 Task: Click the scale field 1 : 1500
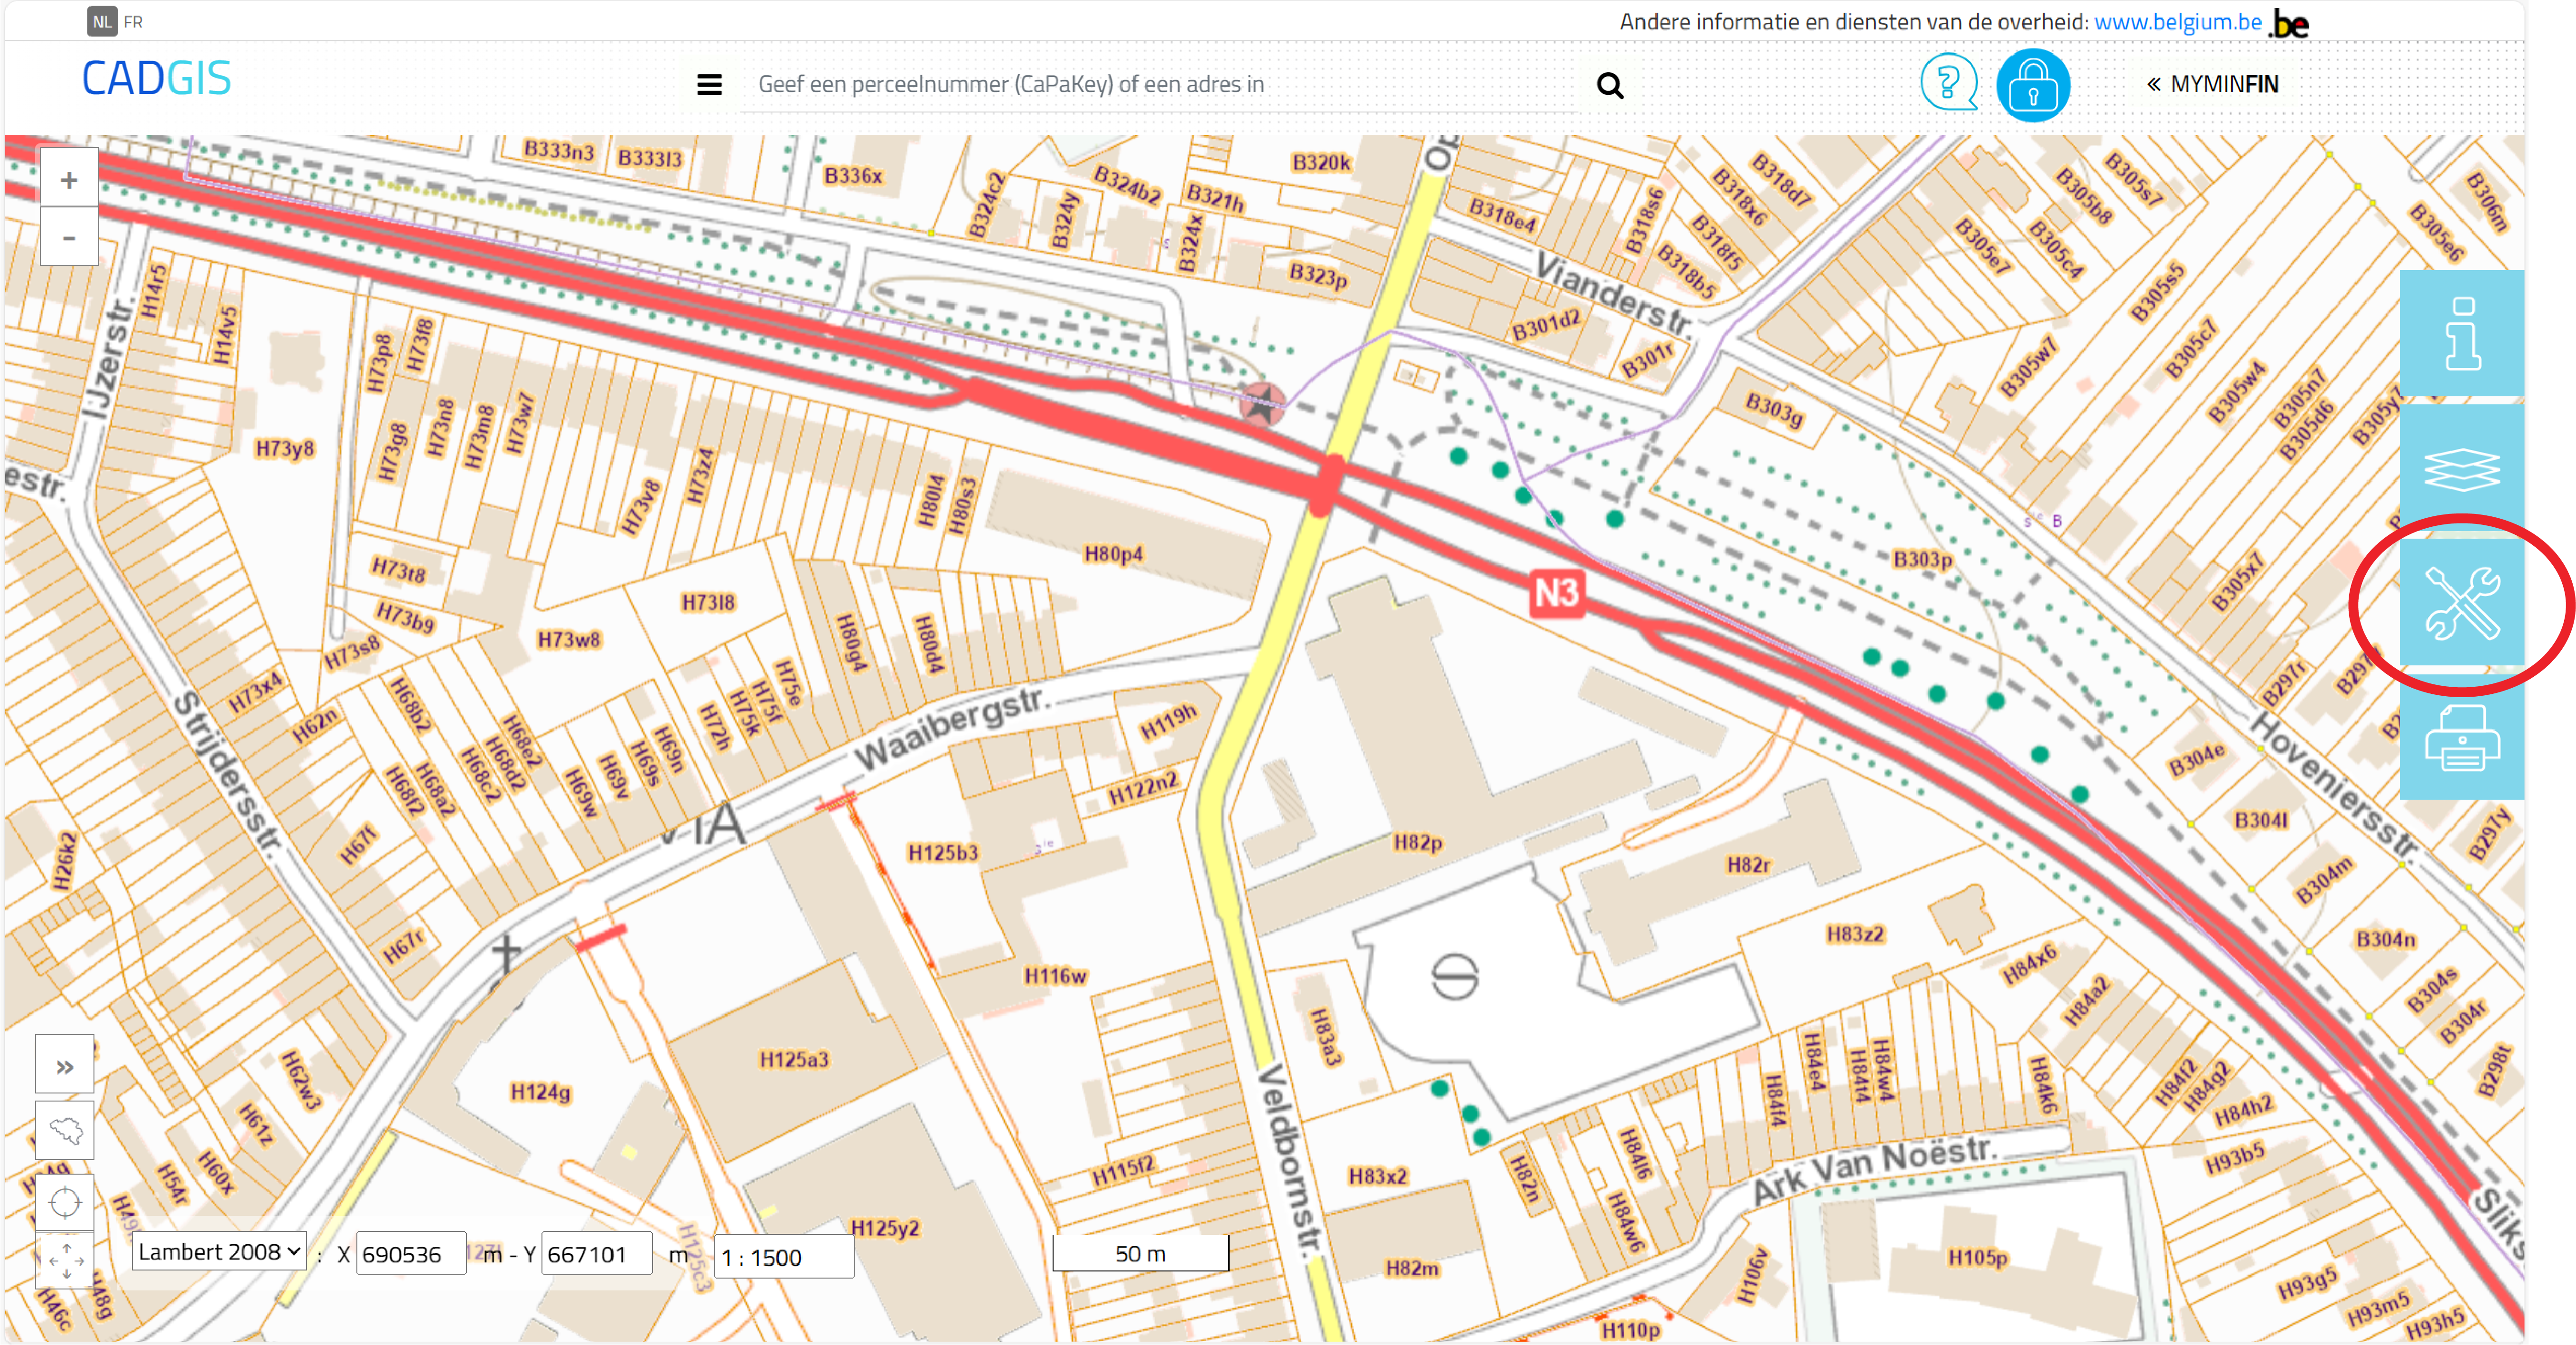click(x=784, y=1257)
